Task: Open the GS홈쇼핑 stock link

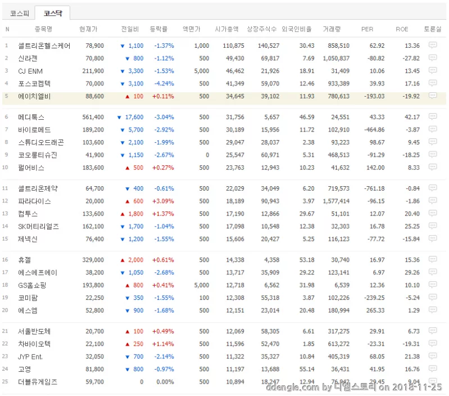Action: pyautogui.click(x=32, y=285)
